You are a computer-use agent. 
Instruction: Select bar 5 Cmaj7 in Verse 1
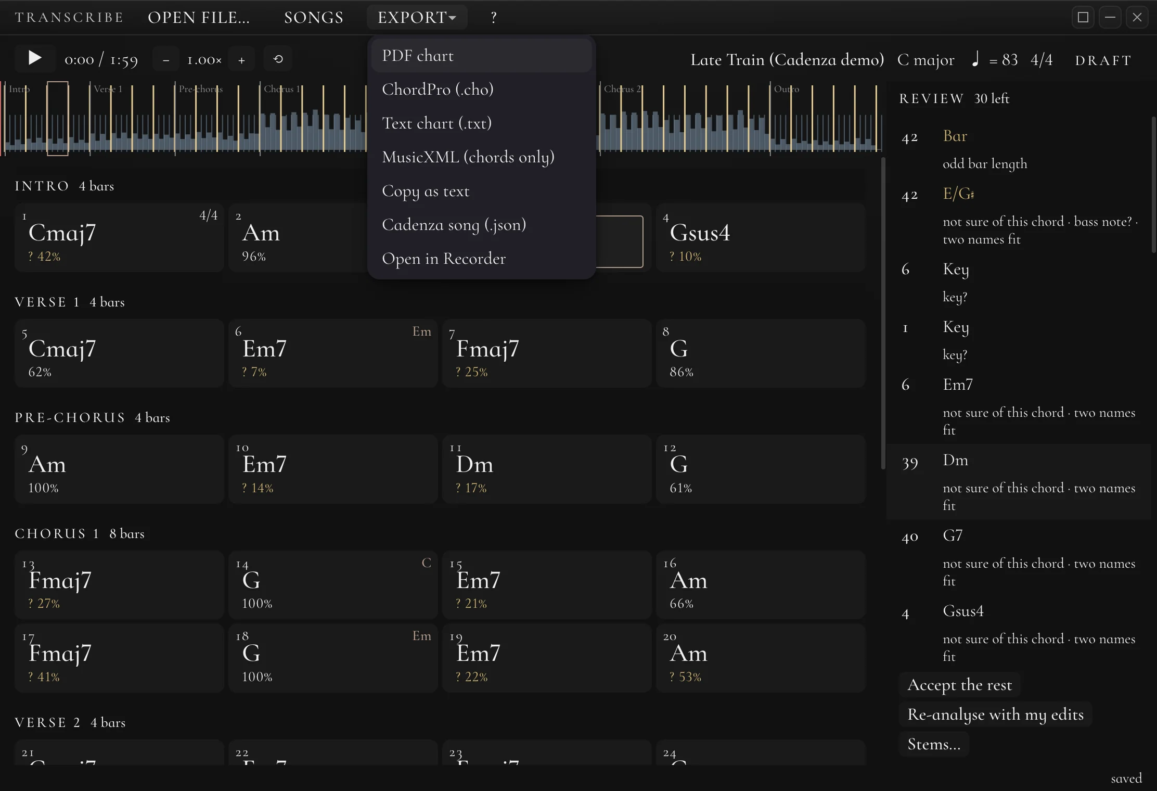tap(119, 353)
